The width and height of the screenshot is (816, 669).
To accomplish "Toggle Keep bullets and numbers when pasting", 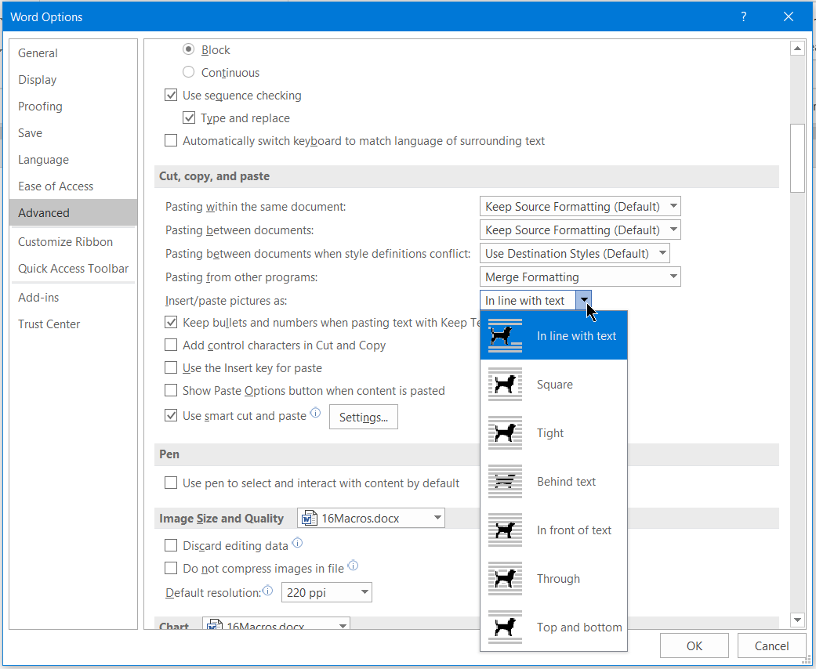I will 171,322.
